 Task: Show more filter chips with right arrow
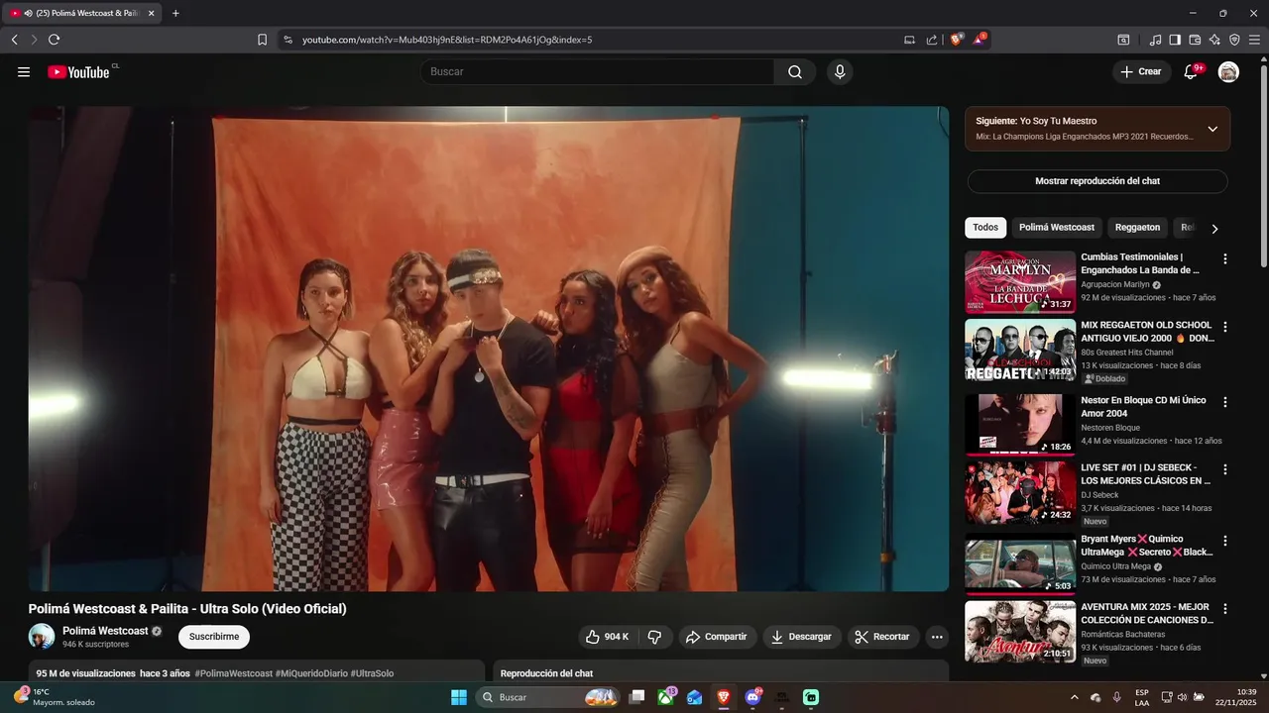[1214, 228]
